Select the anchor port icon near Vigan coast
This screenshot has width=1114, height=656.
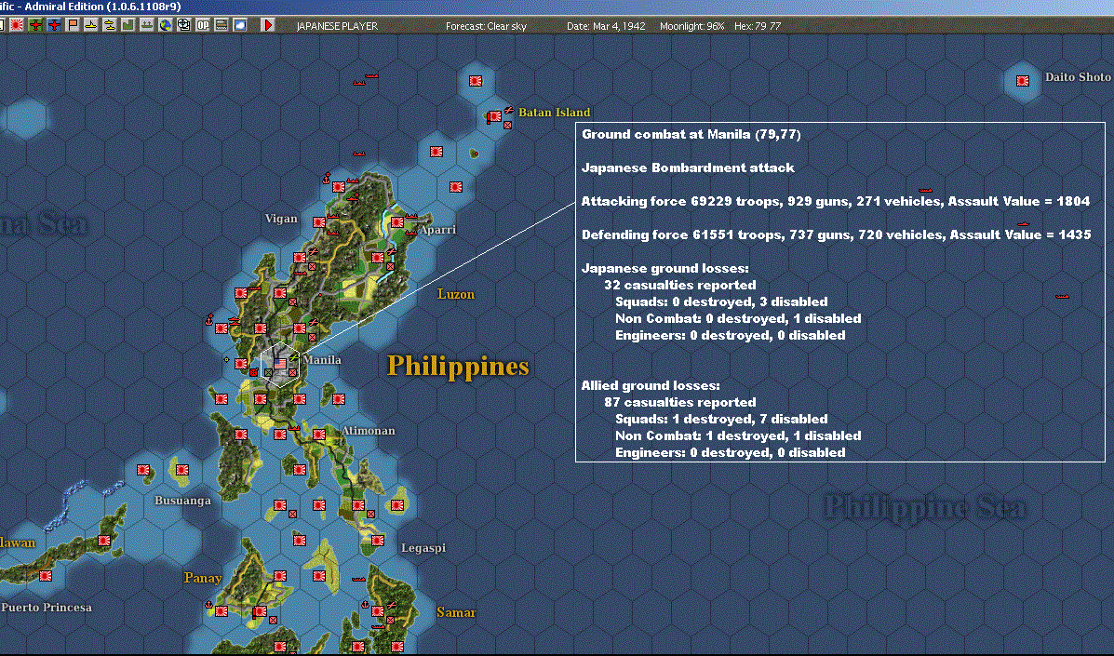pyautogui.click(x=327, y=177)
